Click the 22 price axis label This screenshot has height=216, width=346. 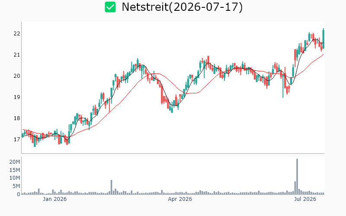(x=17, y=34)
